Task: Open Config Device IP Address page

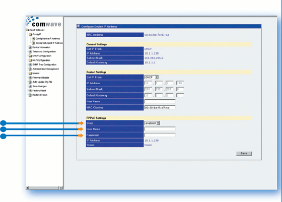Action: [x=48, y=38]
